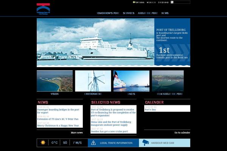Open the Facts ferry thumbnail

[131, 81]
